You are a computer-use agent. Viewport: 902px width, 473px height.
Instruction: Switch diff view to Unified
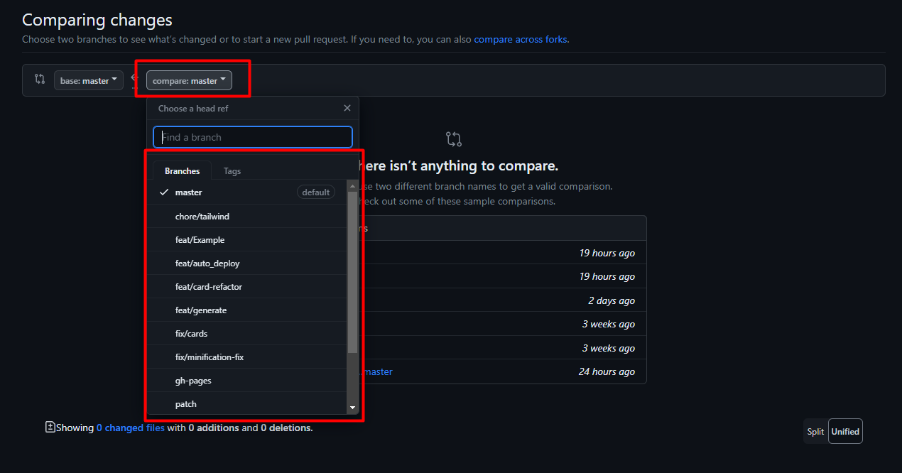(845, 432)
